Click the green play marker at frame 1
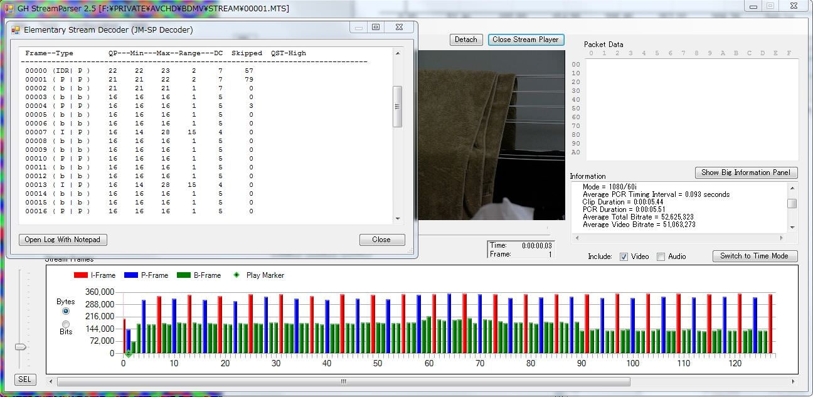Viewport: 813px width, 397px height. 128,354
